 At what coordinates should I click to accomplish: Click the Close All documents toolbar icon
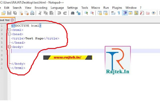(27, 13)
